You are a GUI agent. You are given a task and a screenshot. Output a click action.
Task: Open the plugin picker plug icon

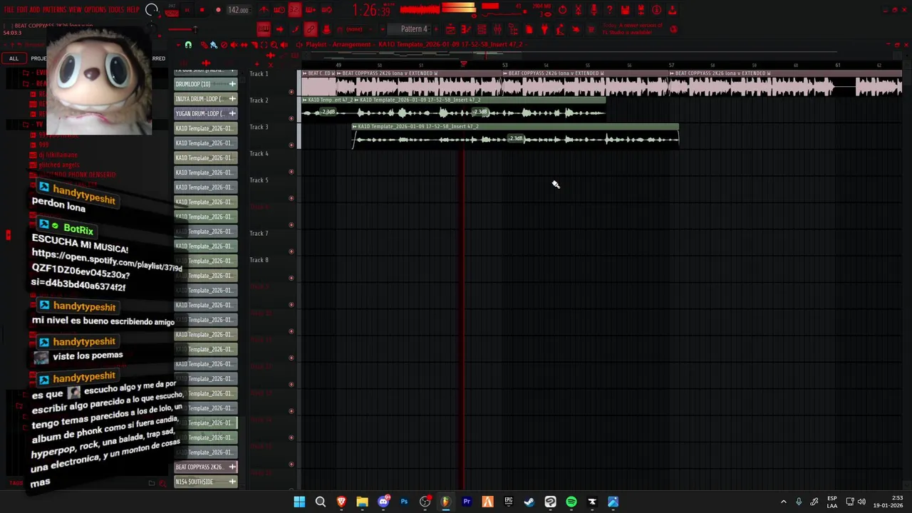pyautogui.click(x=544, y=29)
